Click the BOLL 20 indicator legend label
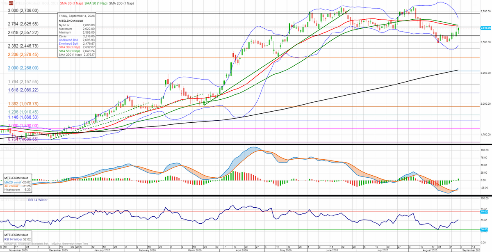The height and width of the screenshot is (252, 492). pos(50,3)
